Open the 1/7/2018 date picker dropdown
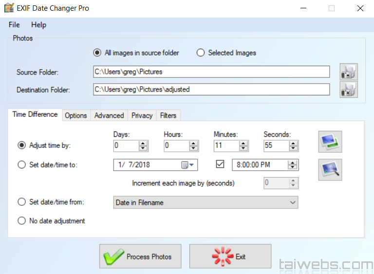The width and height of the screenshot is (374, 274). pyautogui.click(x=192, y=165)
